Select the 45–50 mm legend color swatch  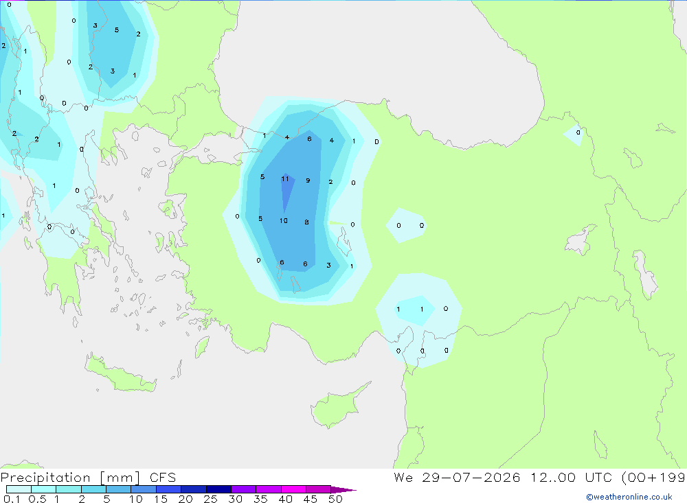click(318, 489)
